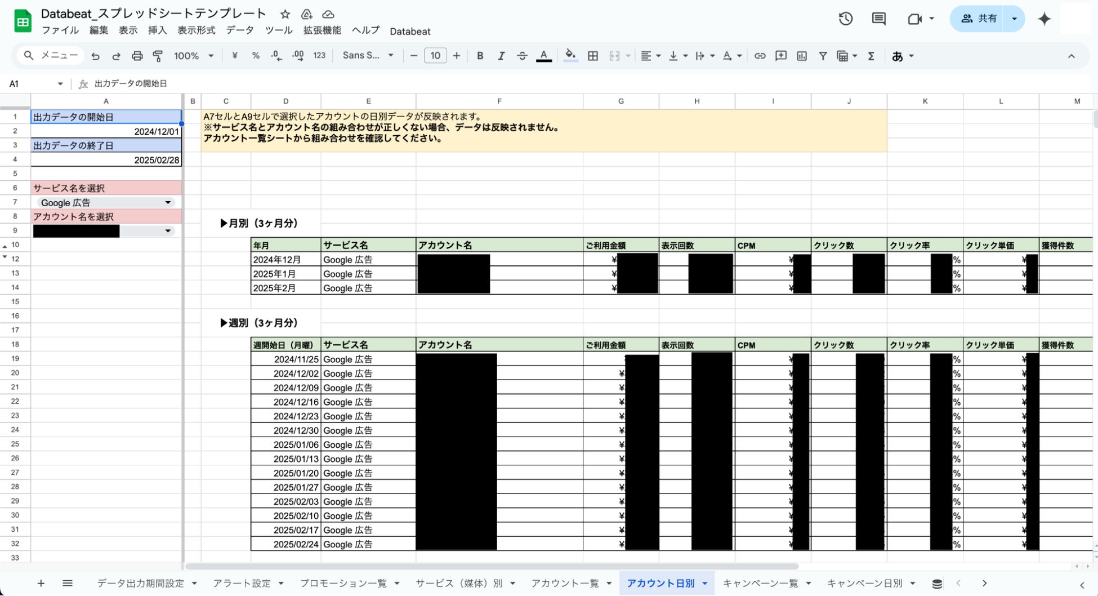This screenshot has width=1098, height=596.
Task: Toggle strikethrough formatting
Action: (x=522, y=56)
